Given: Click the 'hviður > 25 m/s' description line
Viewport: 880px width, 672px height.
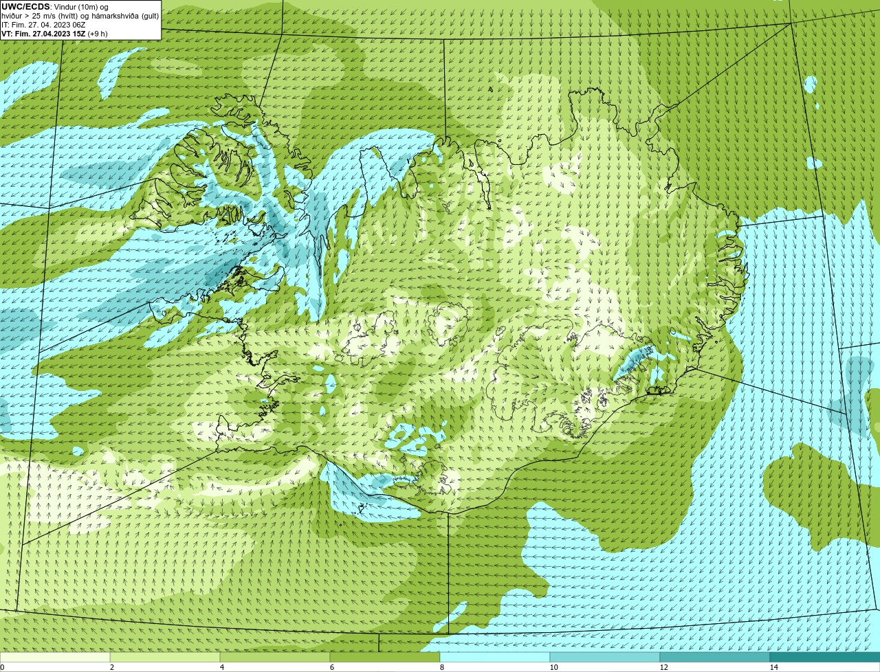Looking at the screenshot, I should (80, 15).
